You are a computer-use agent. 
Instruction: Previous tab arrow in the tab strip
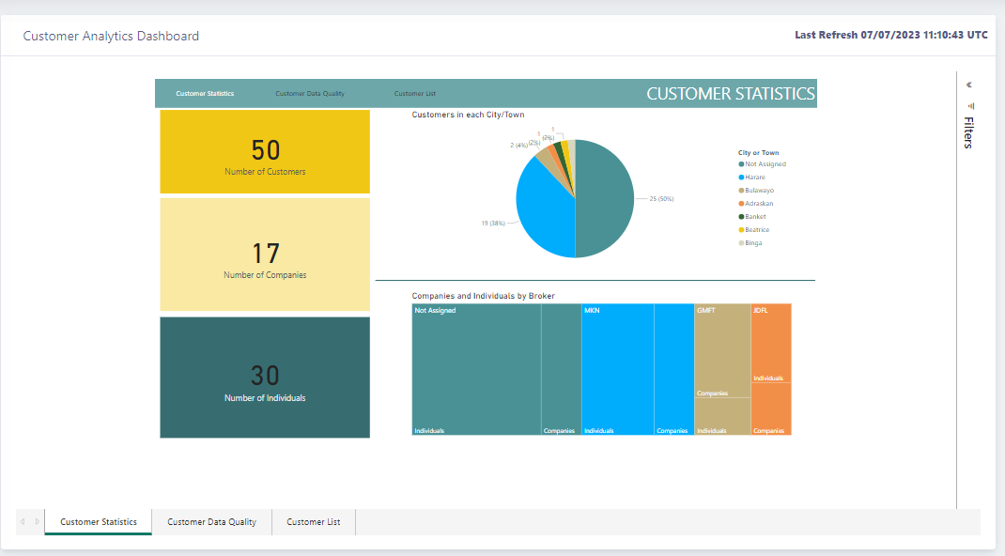pyautogui.click(x=23, y=522)
